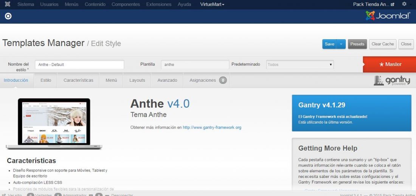
Task: Click the circular target icon in the blue header
Action: pos(8,17)
